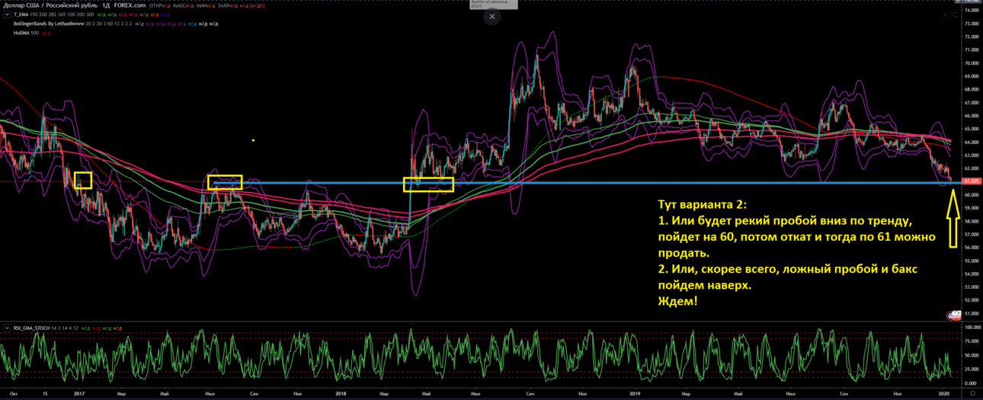The width and height of the screenshot is (983, 400).
Task: Click the 70.000 price scale value
Action: (x=972, y=62)
